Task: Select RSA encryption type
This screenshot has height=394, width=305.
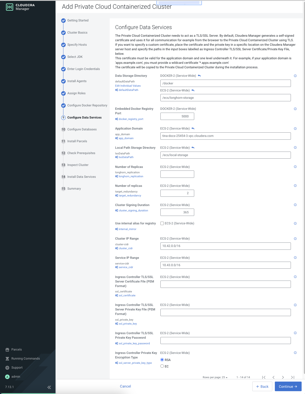Action: click(x=162, y=360)
